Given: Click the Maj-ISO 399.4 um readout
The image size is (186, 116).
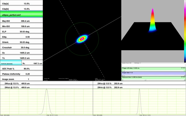Looking at the screenshot, I should [x=21, y=21].
